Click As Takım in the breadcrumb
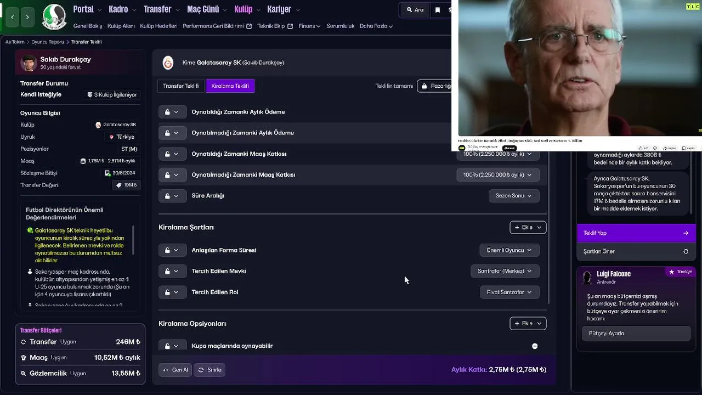Screen dimensions: 702x395 click(x=15, y=42)
